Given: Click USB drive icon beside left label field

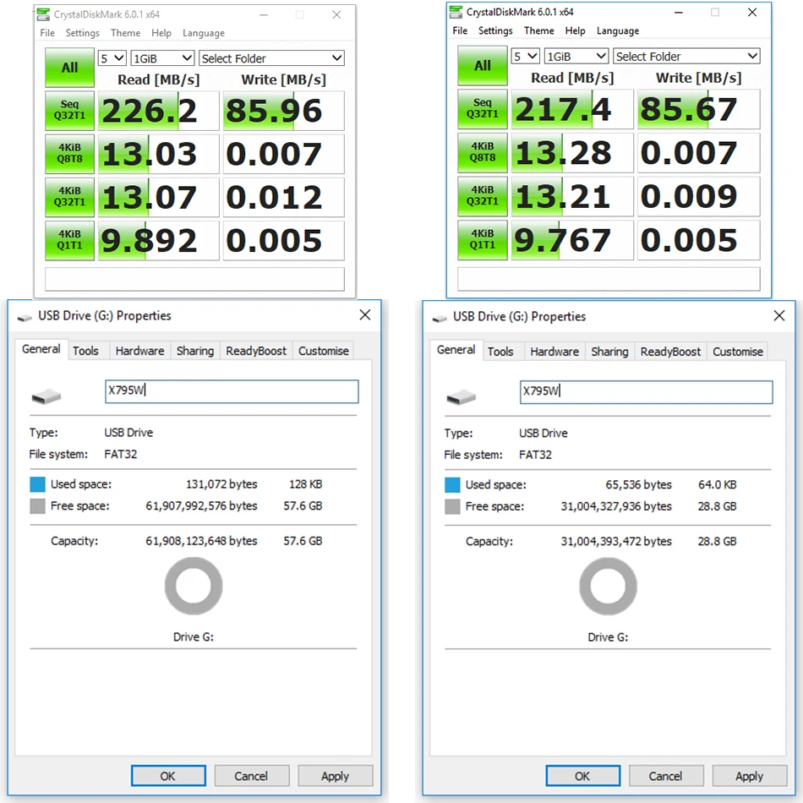Looking at the screenshot, I should [x=46, y=396].
